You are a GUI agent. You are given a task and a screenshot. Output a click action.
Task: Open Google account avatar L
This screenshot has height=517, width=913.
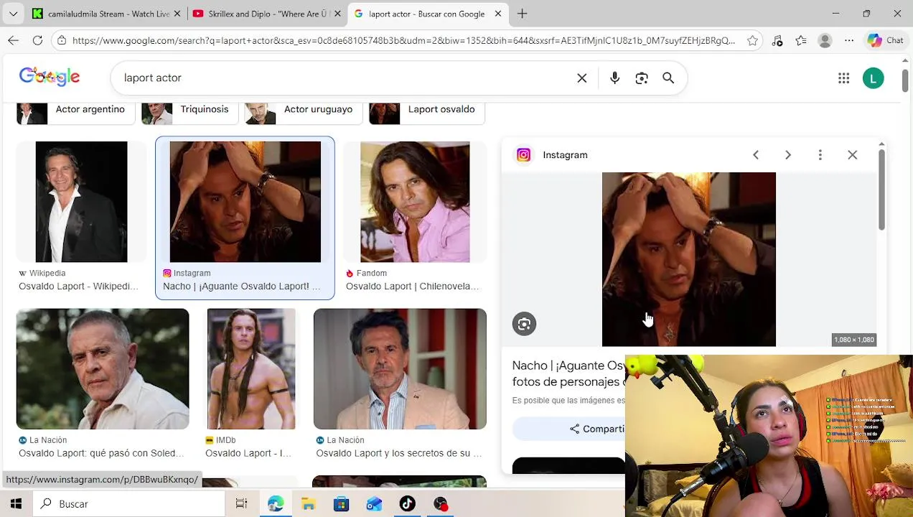[x=874, y=78]
